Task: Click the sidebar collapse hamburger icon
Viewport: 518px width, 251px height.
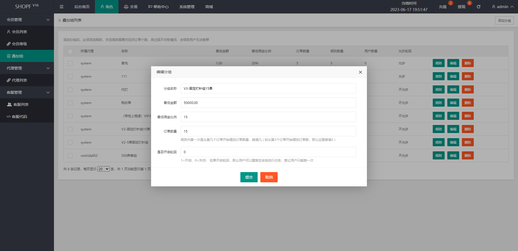Action: coord(62,7)
